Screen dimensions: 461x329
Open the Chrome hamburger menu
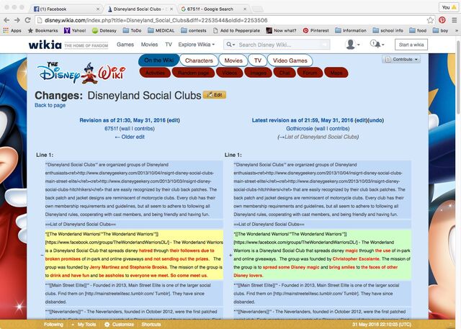click(x=455, y=20)
